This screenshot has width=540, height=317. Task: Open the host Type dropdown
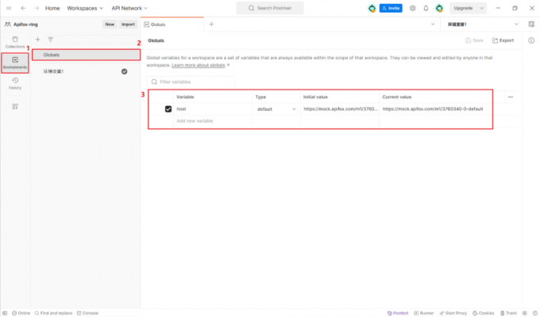(276, 109)
